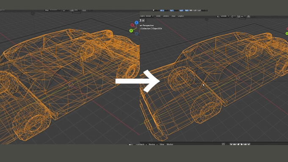Image resolution: width=288 pixels, height=162 pixels.
Task: Jump to last frame in timeline
Action: coord(249,144)
